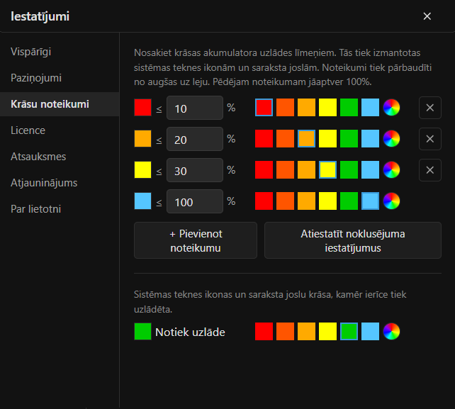Apply dark orange swatch to Notiek uzlāde

coord(285,331)
